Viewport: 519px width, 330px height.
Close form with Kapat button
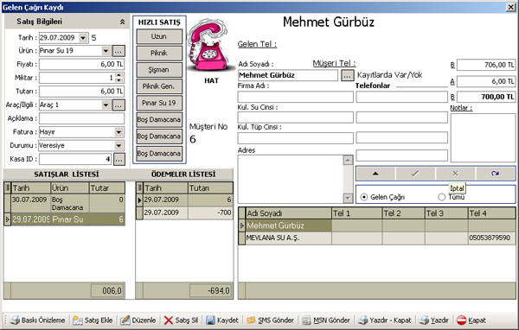pyautogui.click(x=471, y=320)
